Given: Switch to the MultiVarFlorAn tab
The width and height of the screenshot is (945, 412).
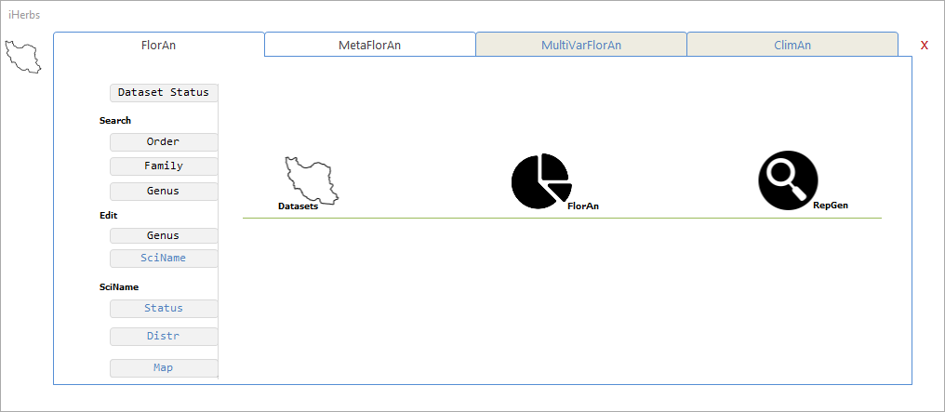Looking at the screenshot, I should click(x=581, y=45).
